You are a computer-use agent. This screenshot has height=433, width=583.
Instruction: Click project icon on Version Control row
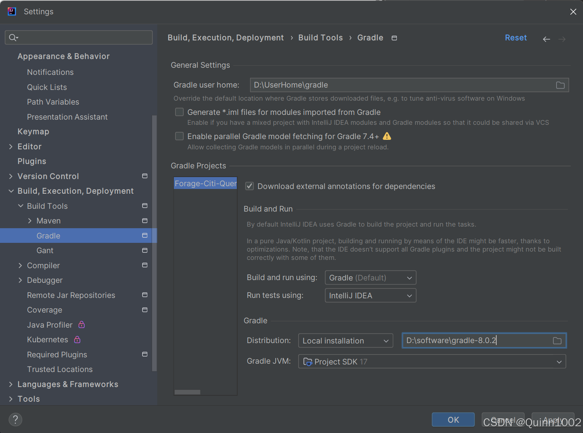(145, 176)
